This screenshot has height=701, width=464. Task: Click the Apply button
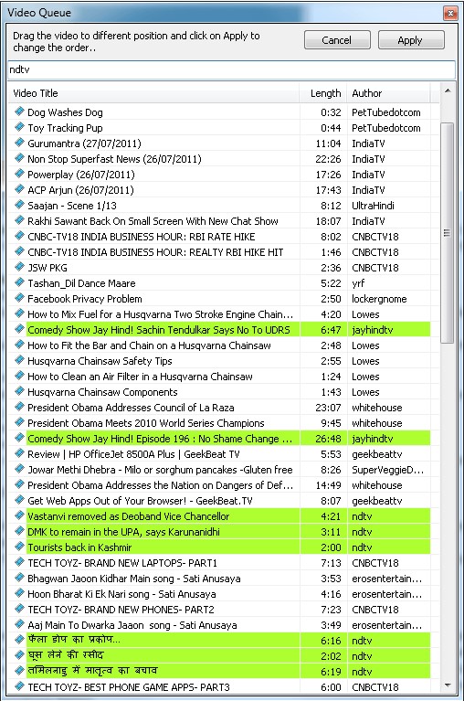(x=411, y=40)
